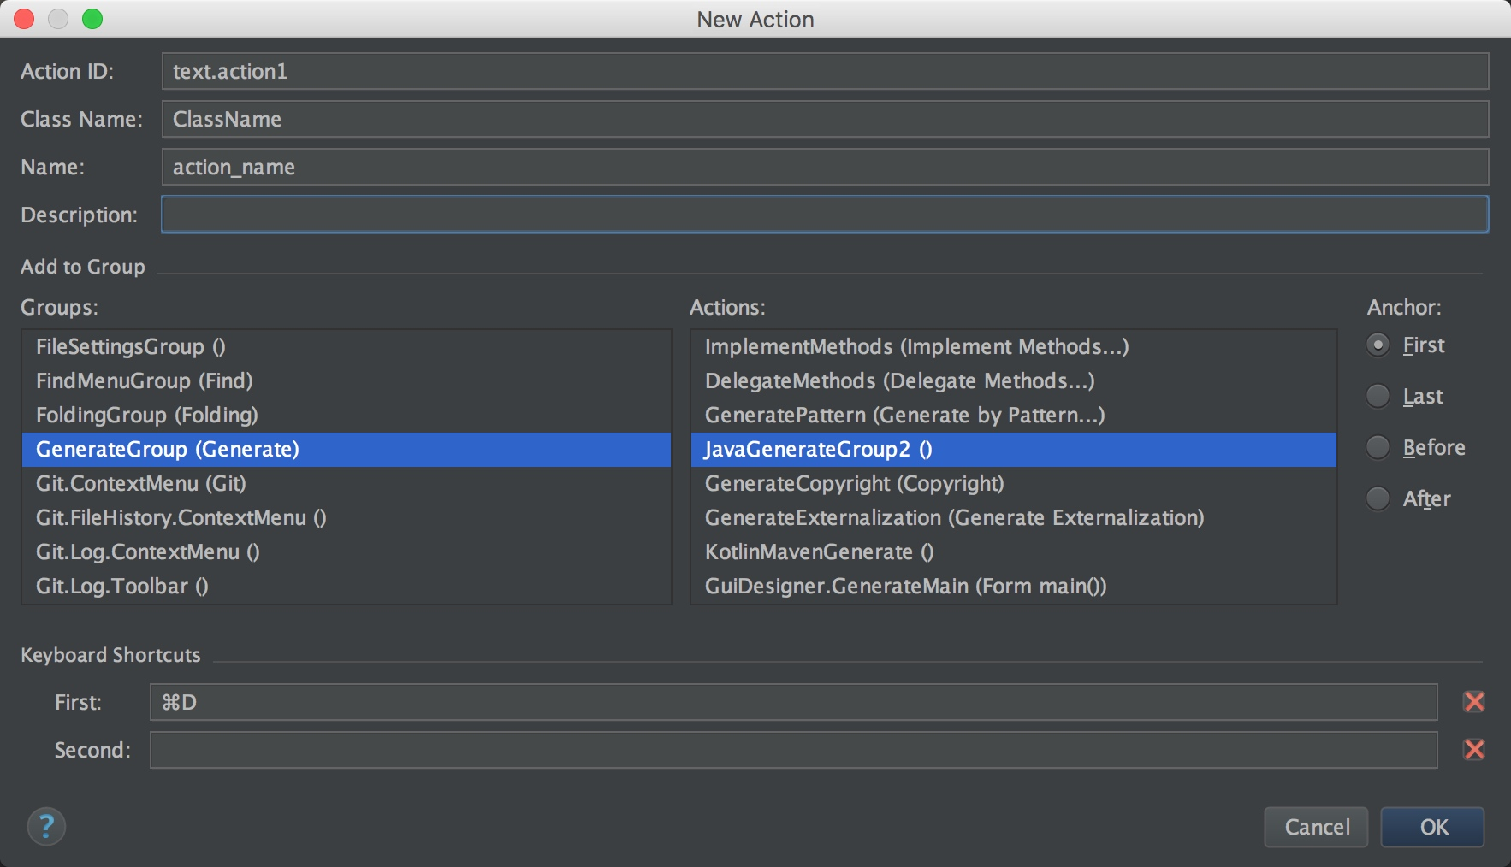Click the First keyboard shortcut field

point(793,702)
